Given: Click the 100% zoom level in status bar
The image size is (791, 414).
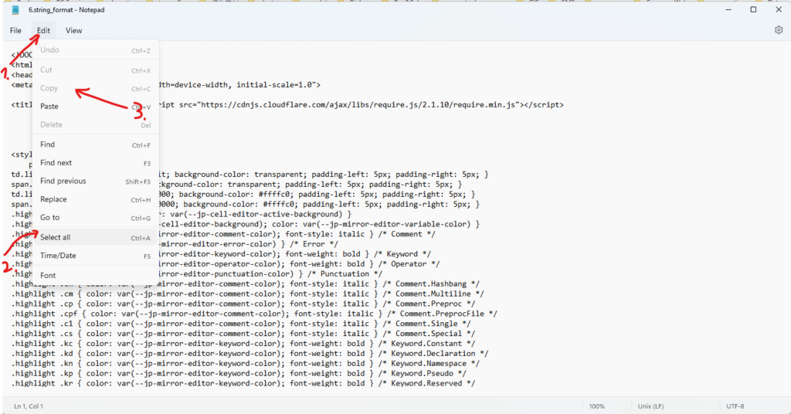Looking at the screenshot, I should pos(597,406).
